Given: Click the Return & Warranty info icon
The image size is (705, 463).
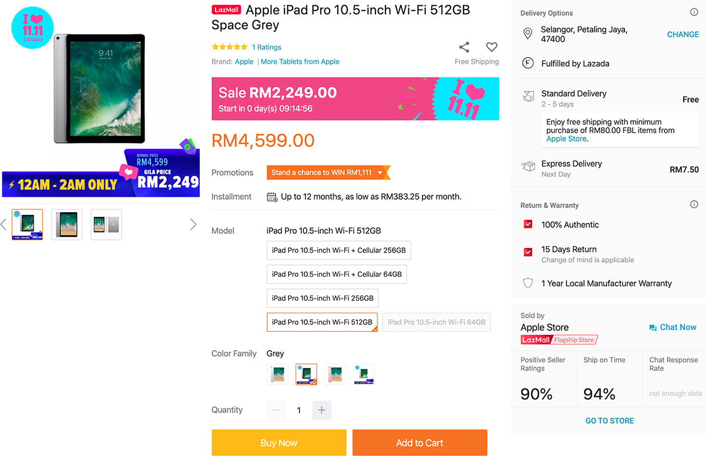Looking at the screenshot, I should [694, 204].
